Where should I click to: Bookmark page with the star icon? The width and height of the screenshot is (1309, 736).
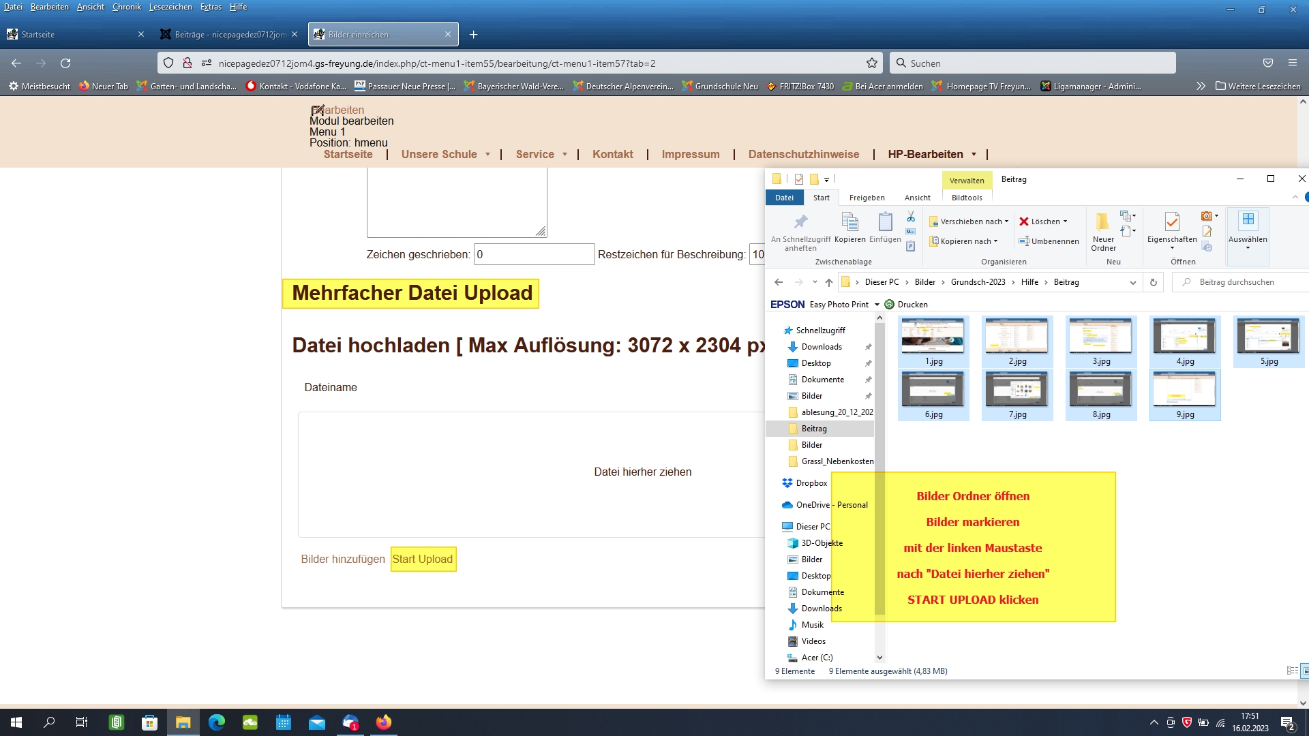872,63
